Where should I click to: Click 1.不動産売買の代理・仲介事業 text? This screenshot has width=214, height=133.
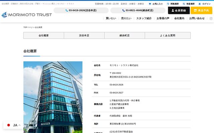pyautogui.click(x=125, y=100)
